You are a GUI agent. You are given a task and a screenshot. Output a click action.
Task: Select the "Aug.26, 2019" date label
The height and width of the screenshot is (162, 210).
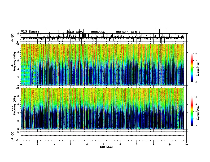(74, 32)
